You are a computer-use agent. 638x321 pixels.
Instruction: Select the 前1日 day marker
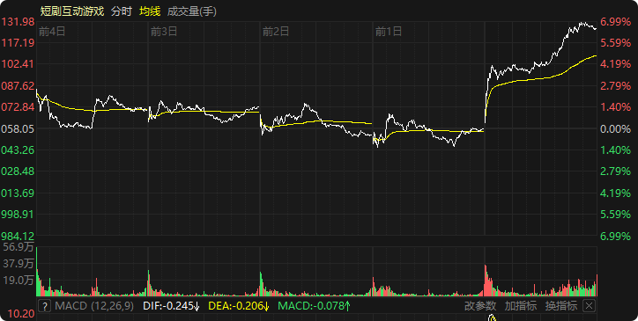(x=388, y=32)
